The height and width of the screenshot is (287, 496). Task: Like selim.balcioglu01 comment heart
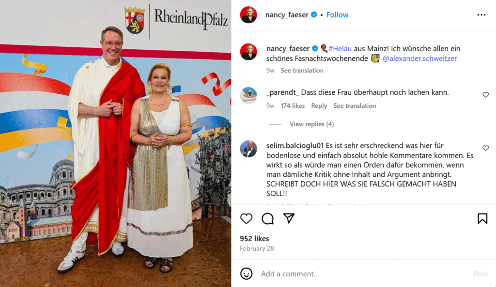click(485, 148)
